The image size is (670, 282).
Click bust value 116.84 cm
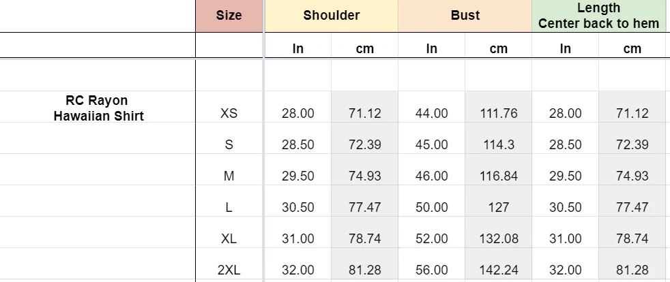(x=499, y=176)
